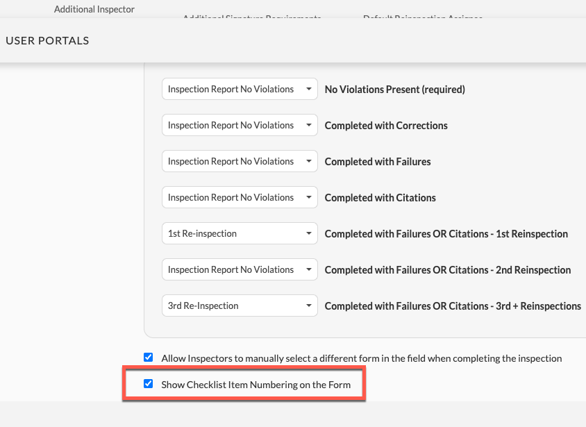Open the form dropdown for No Violations Present
Screen dimensions: 586x427
[240, 89]
